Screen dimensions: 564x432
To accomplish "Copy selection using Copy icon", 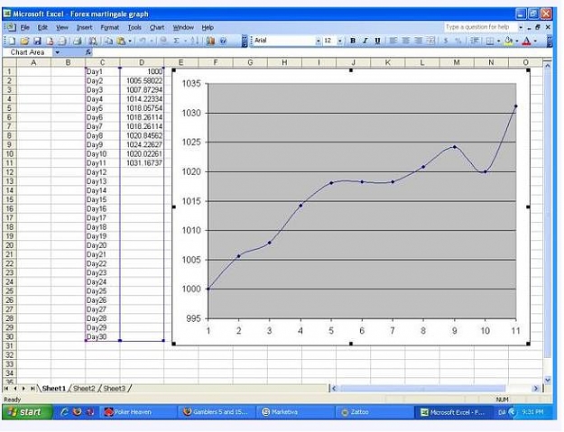I will tap(108, 41).
